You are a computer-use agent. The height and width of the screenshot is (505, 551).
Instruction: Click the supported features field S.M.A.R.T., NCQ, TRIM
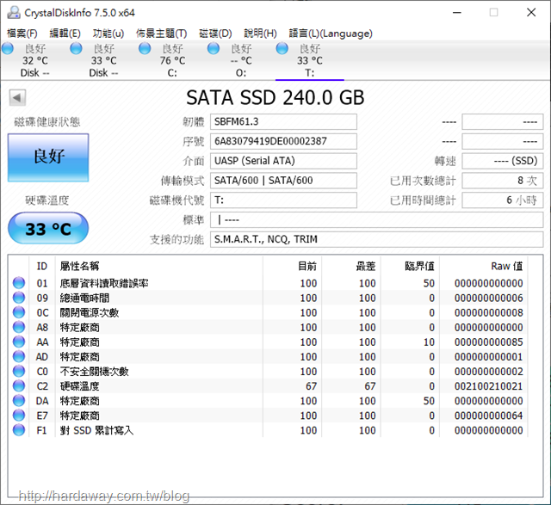pos(377,239)
